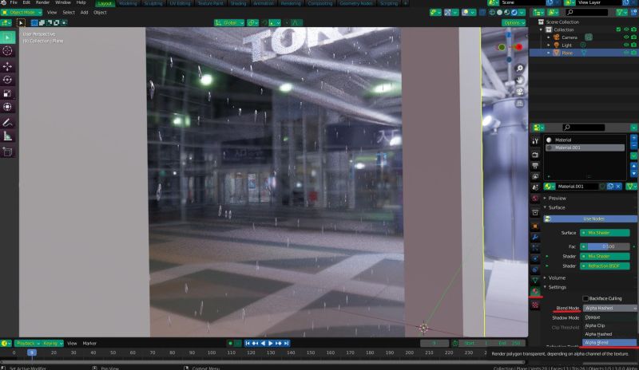
Task: Collapse the Settings panel
Action: (x=557, y=287)
